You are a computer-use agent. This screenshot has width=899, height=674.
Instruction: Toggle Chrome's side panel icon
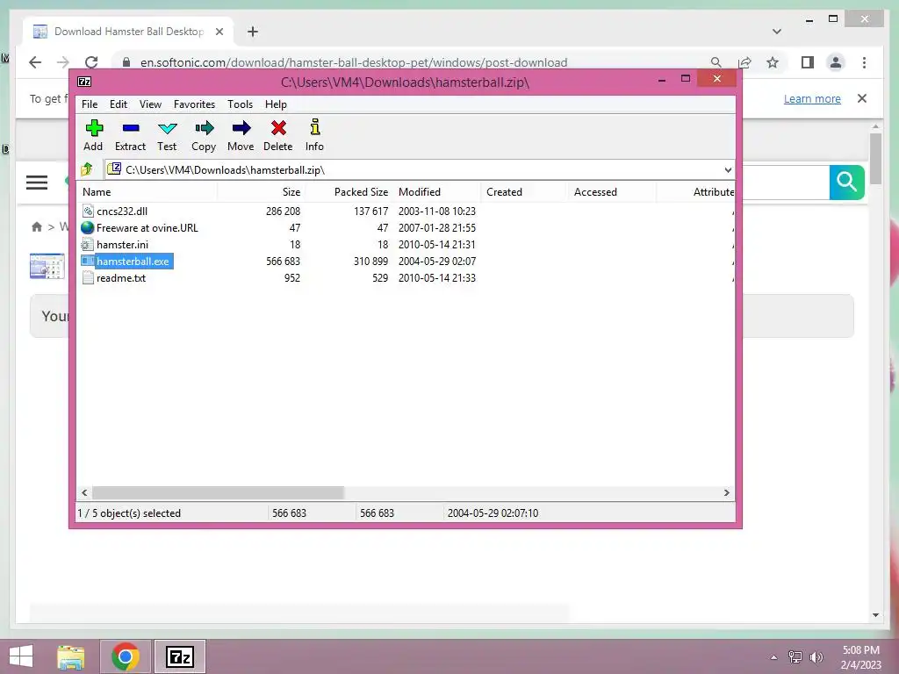tap(808, 62)
